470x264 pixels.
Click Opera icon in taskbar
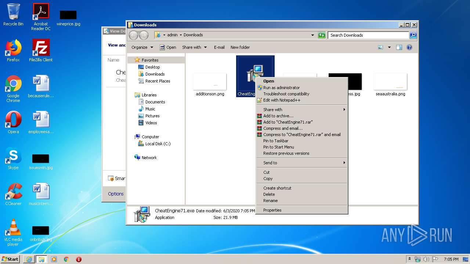click(x=79, y=259)
